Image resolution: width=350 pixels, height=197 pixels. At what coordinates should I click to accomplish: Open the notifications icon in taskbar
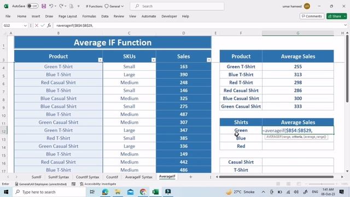[341, 192]
